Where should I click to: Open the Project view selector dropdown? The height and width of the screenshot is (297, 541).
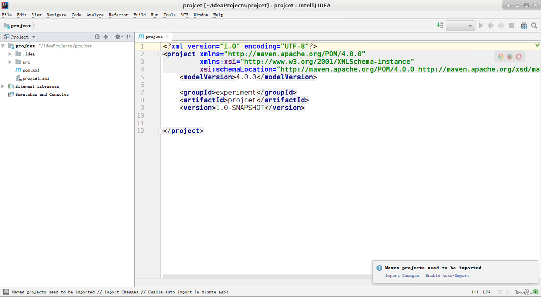20,37
